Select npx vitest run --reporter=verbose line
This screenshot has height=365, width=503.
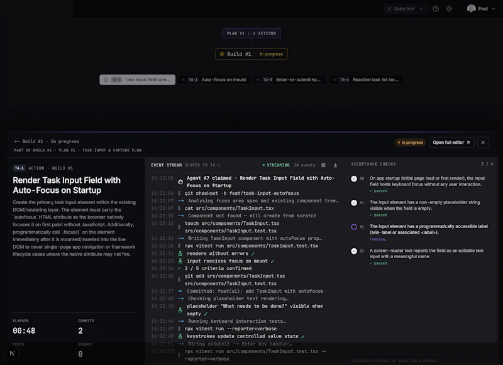coord(230,329)
